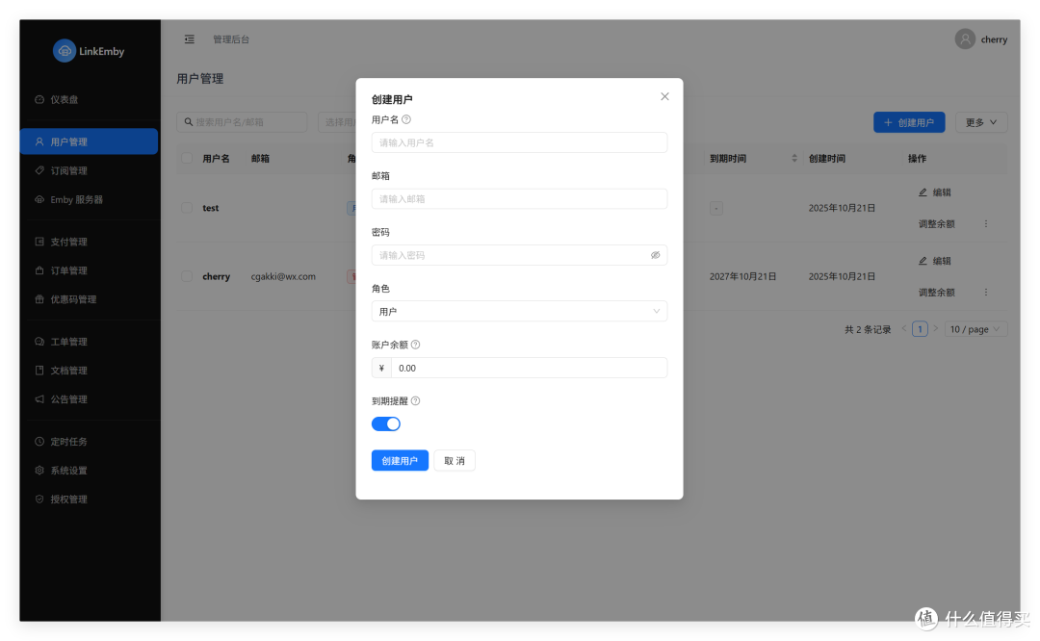
Task: Click the 密码 input field
Action: (519, 255)
